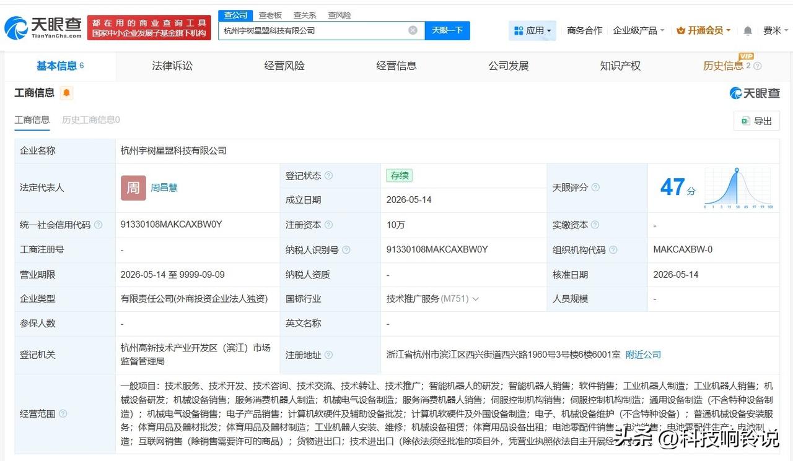
Task: Click the 天眼评分 distribution chart
Action: tap(737, 187)
